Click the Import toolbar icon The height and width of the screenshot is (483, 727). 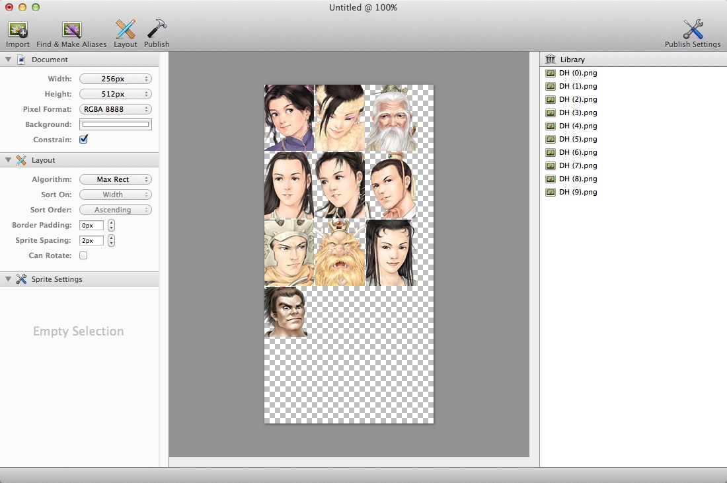click(x=18, y=30)
